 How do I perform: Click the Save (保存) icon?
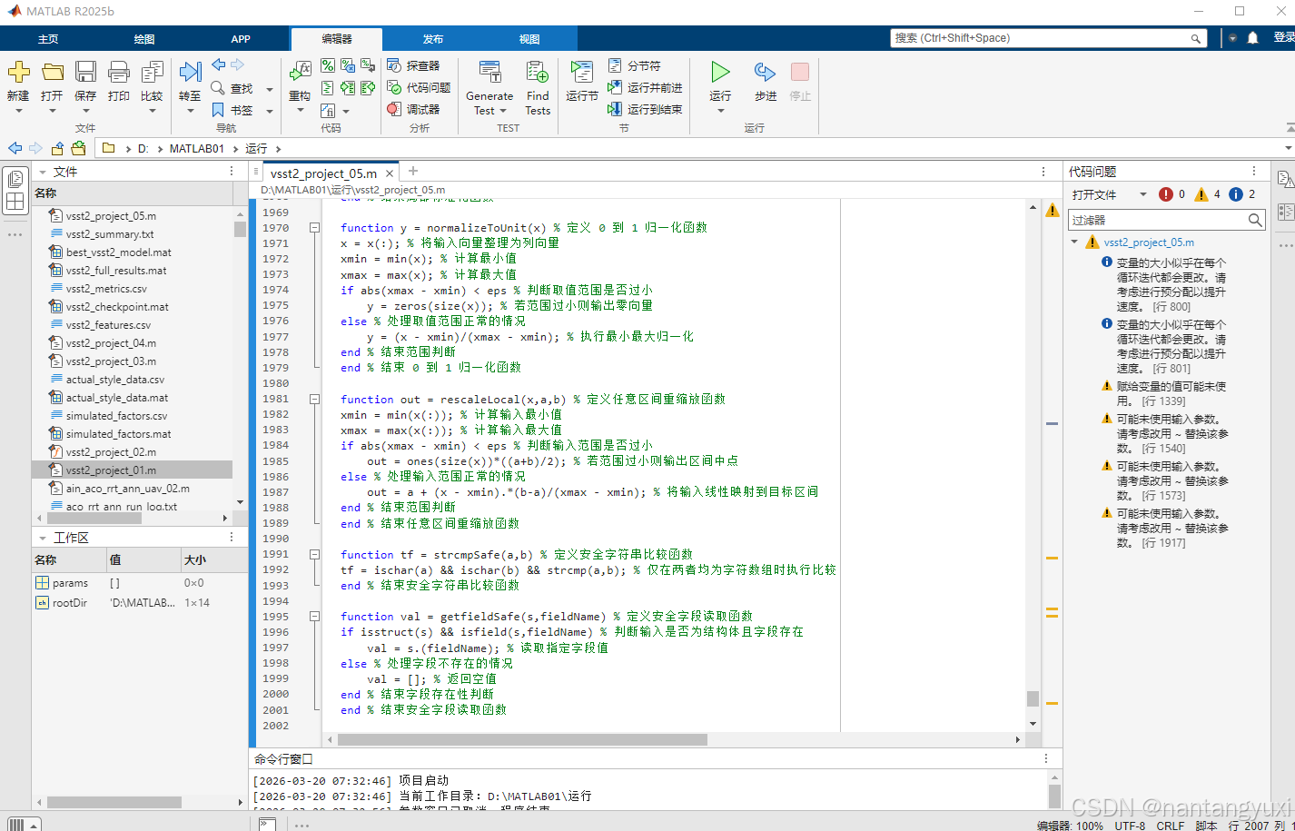click(x=85, y=73)
